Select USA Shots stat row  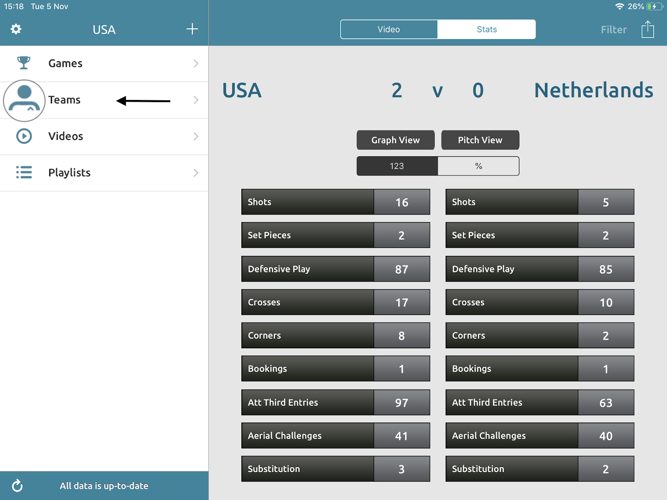pos(335,202)
